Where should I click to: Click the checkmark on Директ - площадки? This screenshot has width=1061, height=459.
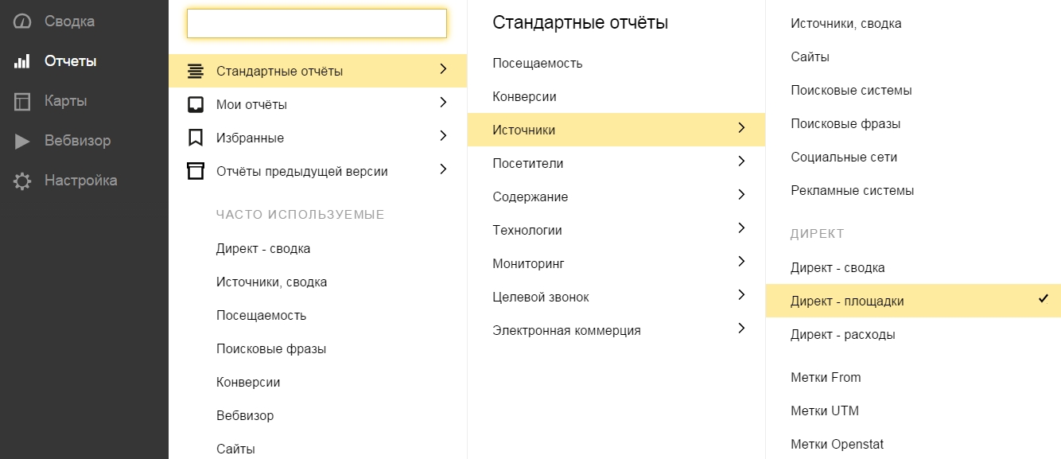click(1044, 299)
